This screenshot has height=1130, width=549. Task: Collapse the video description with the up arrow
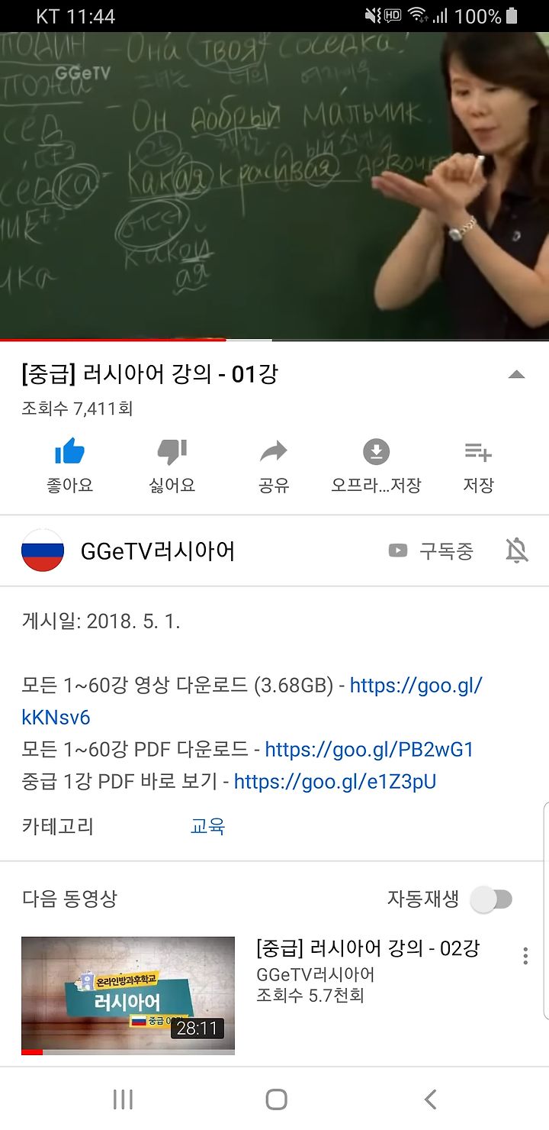coord(516,374)
